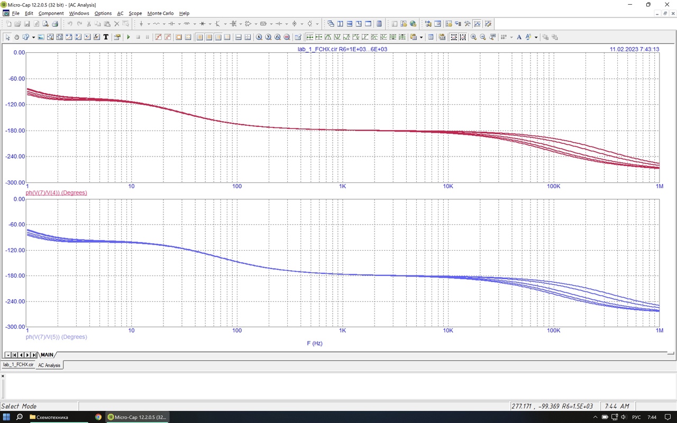Open the capacitor component dropdown arrow
Viewport: 677px width, 423px height.
pyautogui.click(x=179, y=24)
